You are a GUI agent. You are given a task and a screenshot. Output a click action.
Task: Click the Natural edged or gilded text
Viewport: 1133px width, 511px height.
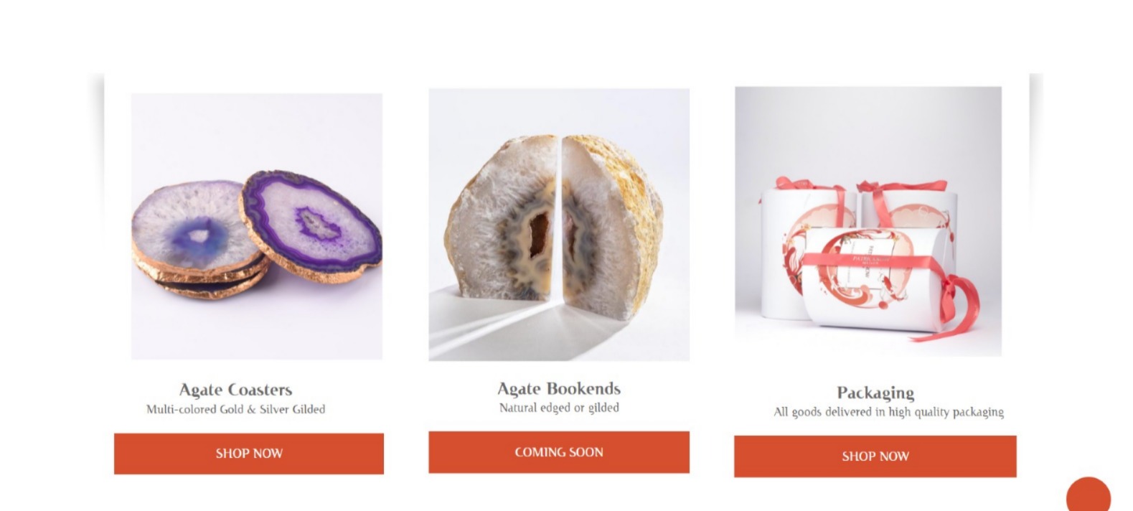[559, 408]
